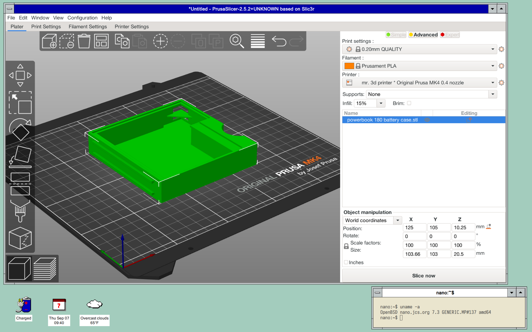The height and width of the screenshot is (332, 532).
Task: Enable the Brim checkbox
Action: coord(409,103)
